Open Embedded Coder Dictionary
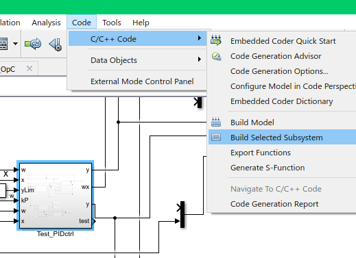The image size is (356, 258). pos(281,101)
